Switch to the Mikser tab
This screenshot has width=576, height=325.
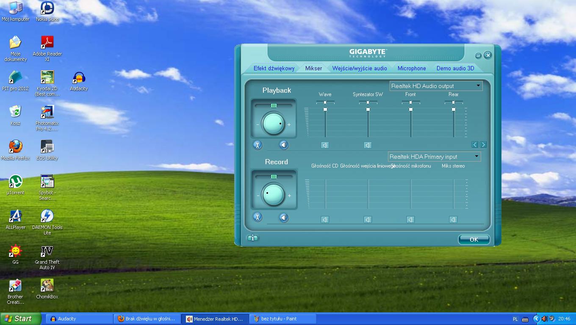coord(313,68)
